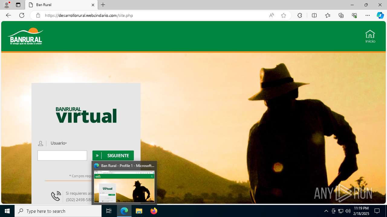Go back with the browser back arrow

[8, 15]
